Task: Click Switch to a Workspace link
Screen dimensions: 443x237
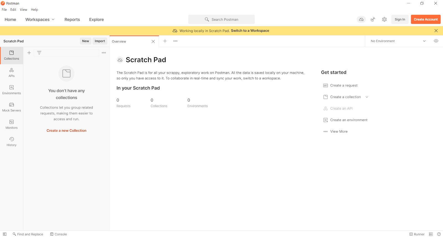Action: click(x=250, y=31)
